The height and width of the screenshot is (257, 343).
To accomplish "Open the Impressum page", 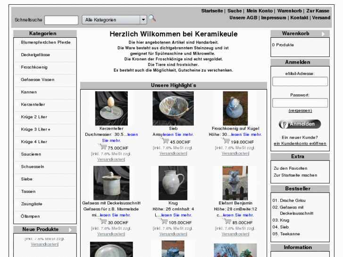I will pyautogui.click(x=274, y=18).
